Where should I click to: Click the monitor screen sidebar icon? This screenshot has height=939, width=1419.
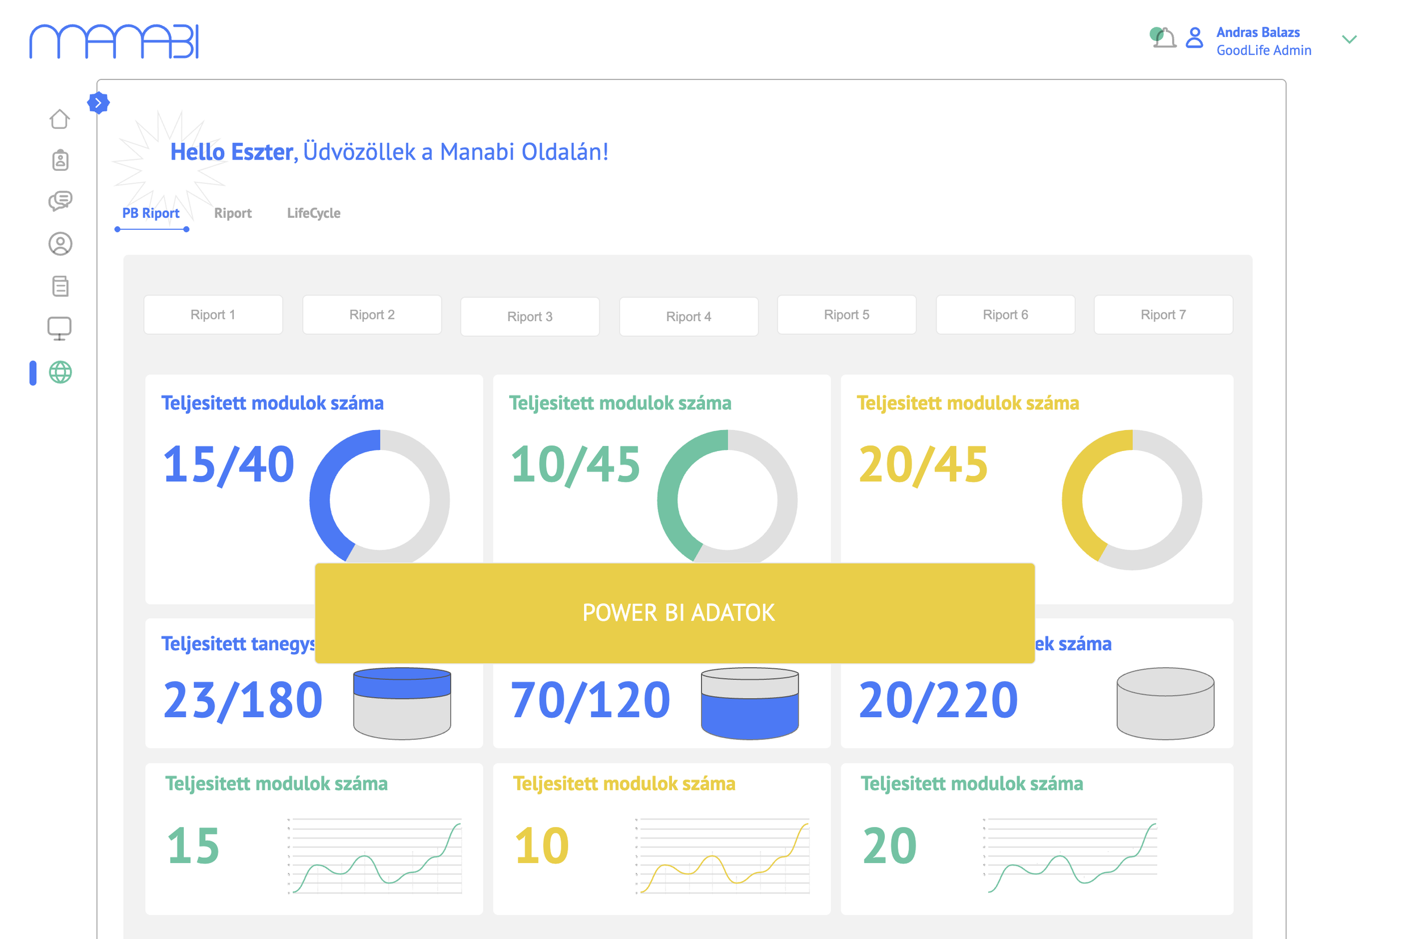point(59,328)
